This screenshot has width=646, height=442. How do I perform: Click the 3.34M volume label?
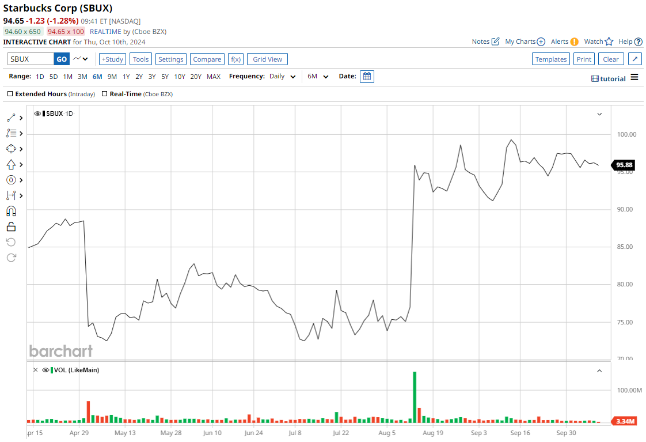coord(624,421)
